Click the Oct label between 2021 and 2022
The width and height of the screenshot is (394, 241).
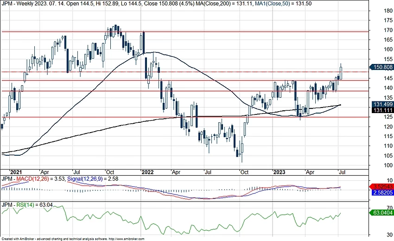[x=110, y=172]
